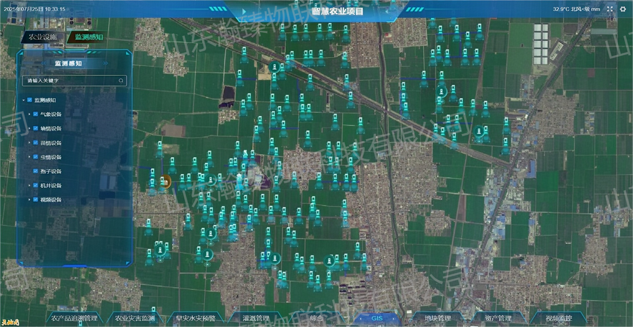Click the right chevron beside the 监测感知 panel title

pos(105,64)
